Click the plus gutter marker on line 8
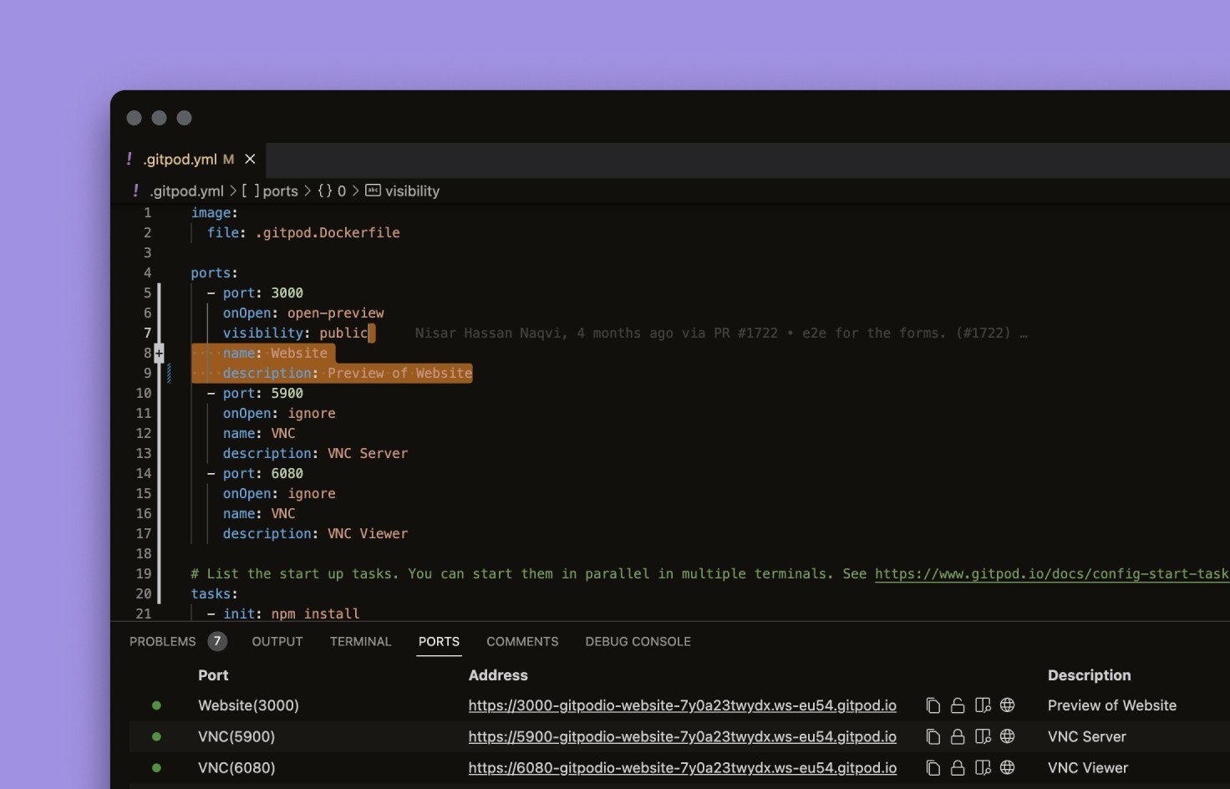1230x789 pixels. pyautogui.click(x=159, y=353)
